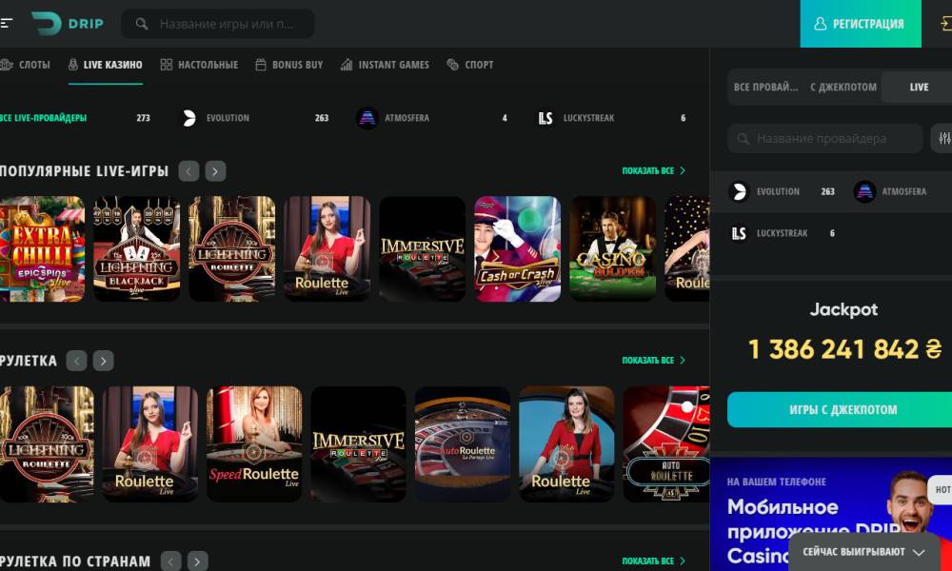Select the С ДЖЕКПОТОМ sidebar tab
This screenshot has height=571, width=952.
pos(843,87)
